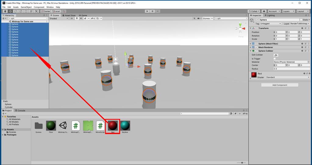Open the Account dropdown
The image size is (312, 165).
pos(274,11)
